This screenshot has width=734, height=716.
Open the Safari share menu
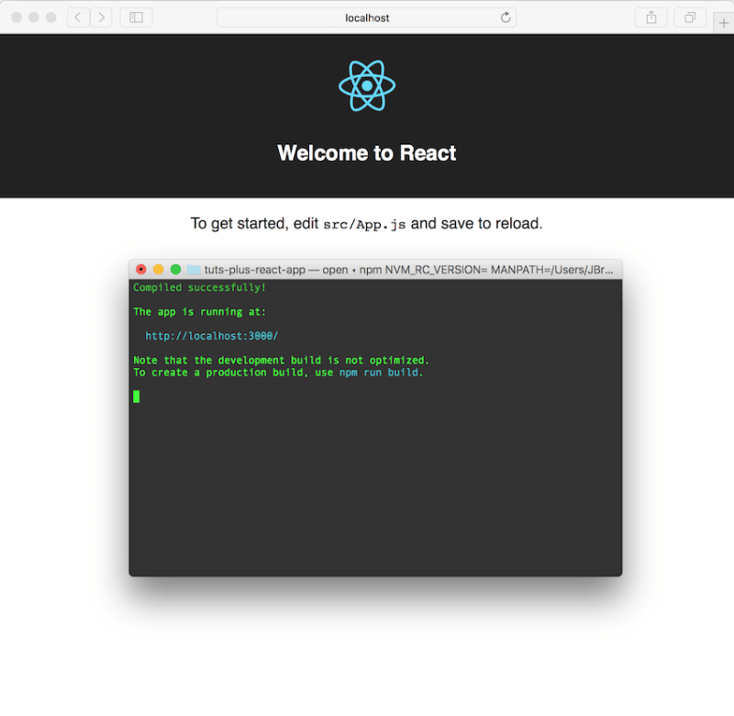coord(651,17)
